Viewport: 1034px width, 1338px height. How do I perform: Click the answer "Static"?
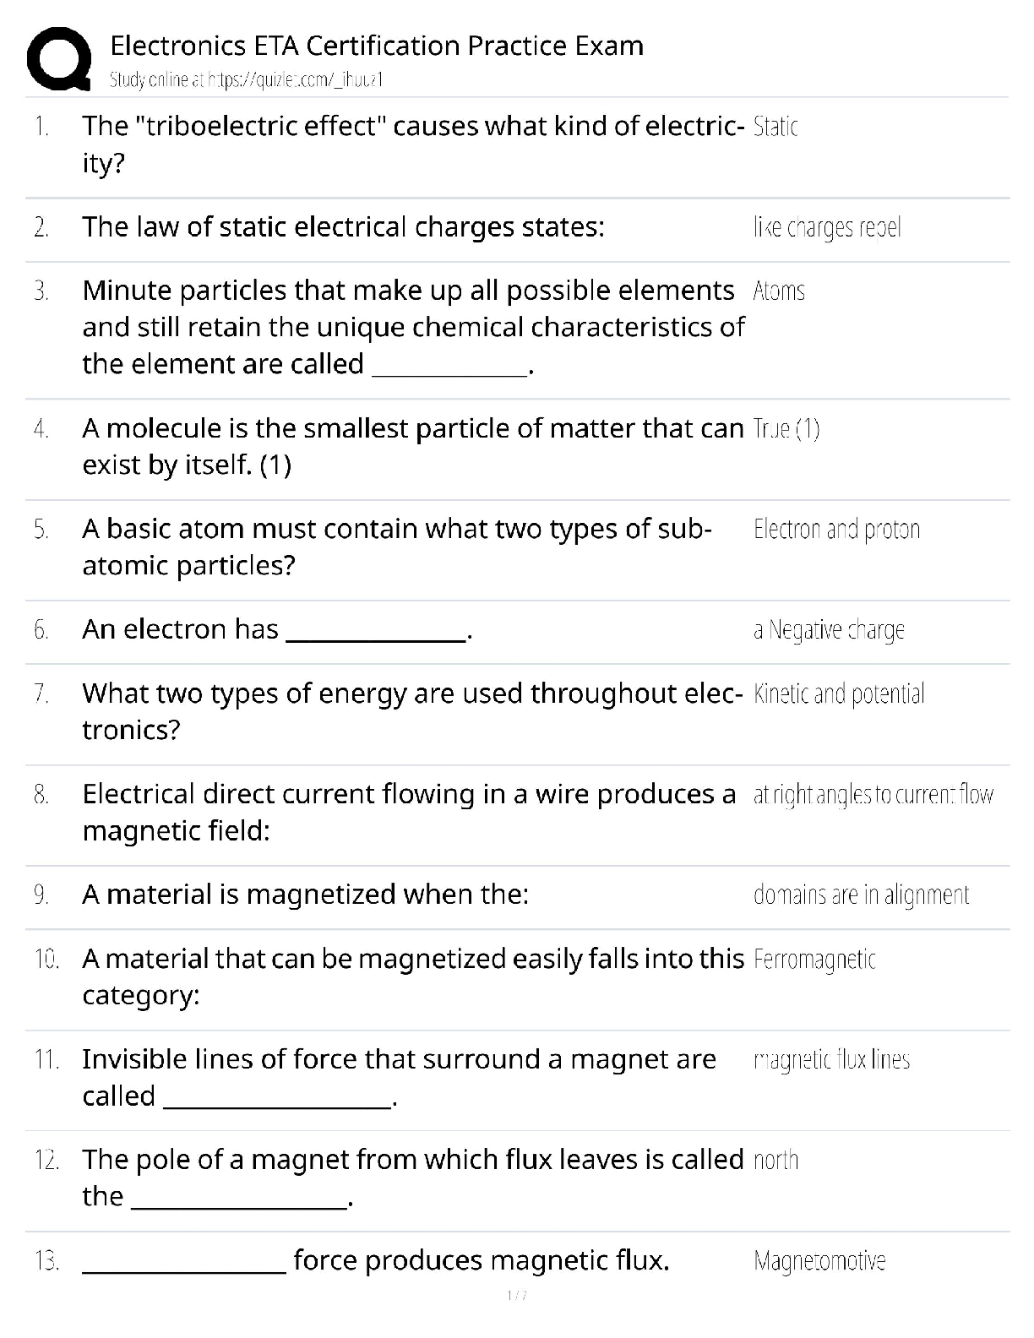pyautogui.click(x=775, y=127)
